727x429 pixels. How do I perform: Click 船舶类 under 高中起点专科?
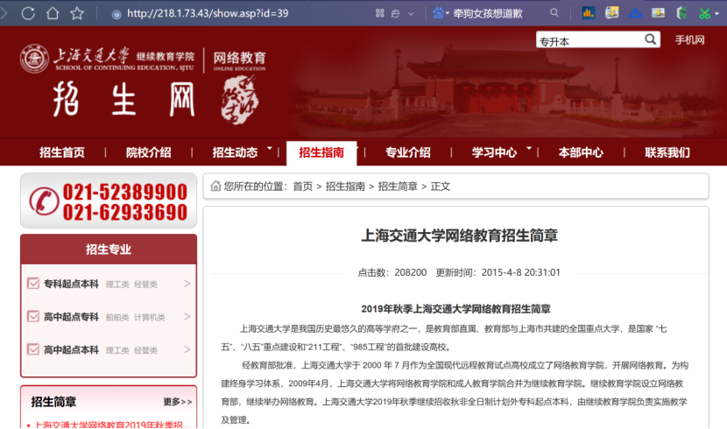(117, 317)
